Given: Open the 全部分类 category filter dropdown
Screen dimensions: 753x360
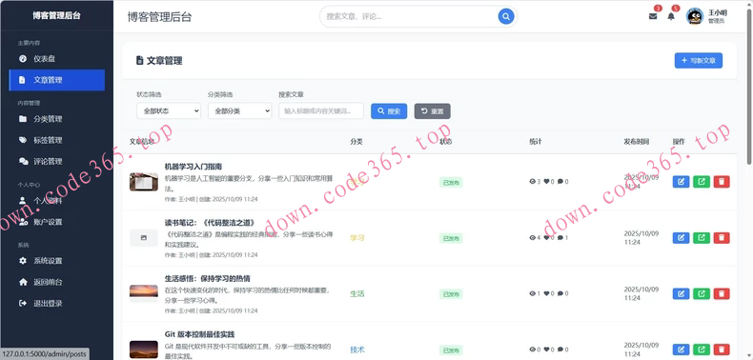Looking at the screenshot, I should click(239, 110).
